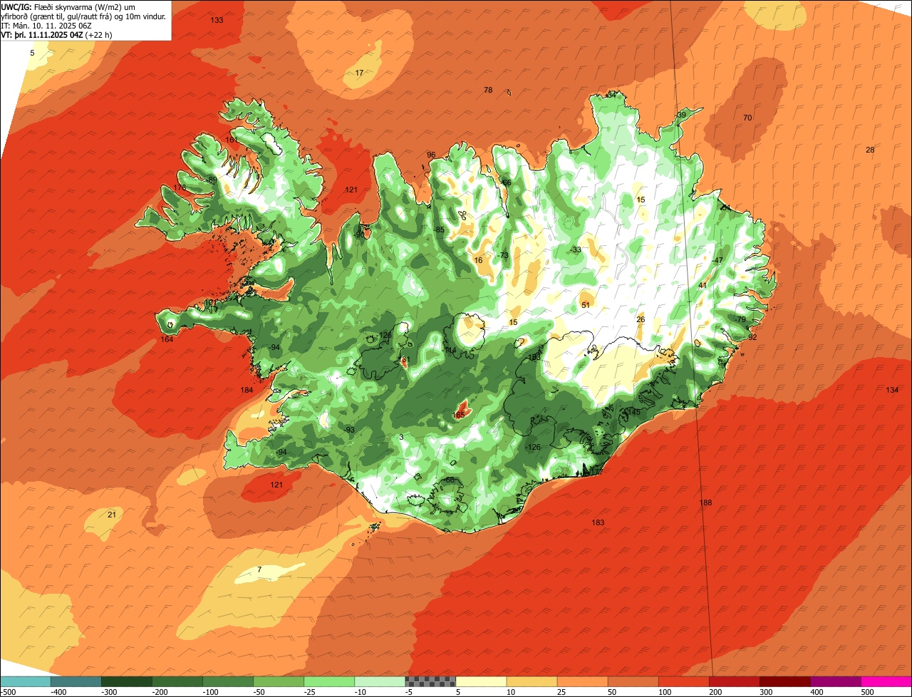Click the map value 3 in south Iceland
This screenshot has width=912, height=697.
click(x=401, y=437)
